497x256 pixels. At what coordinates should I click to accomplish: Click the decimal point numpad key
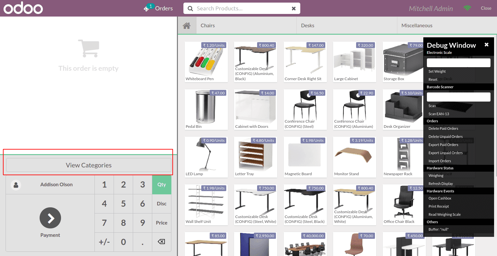tap(143, 242)
